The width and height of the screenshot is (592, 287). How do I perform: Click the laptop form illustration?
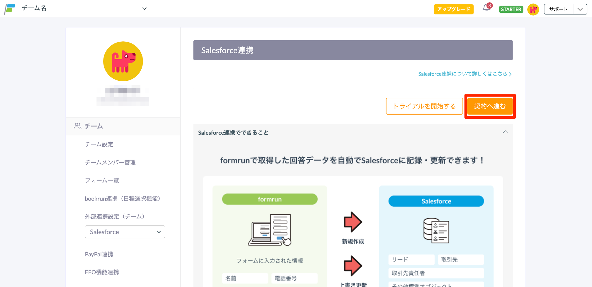270,230
